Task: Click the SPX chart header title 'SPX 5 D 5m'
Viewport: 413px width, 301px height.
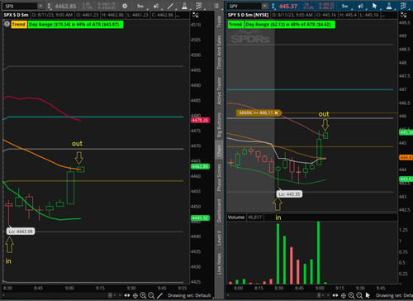Action: tap(16, 15)
